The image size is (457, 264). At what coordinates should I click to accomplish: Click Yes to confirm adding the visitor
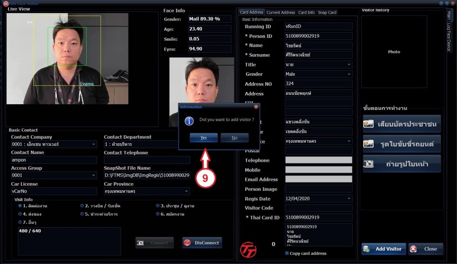click(204, 138)
